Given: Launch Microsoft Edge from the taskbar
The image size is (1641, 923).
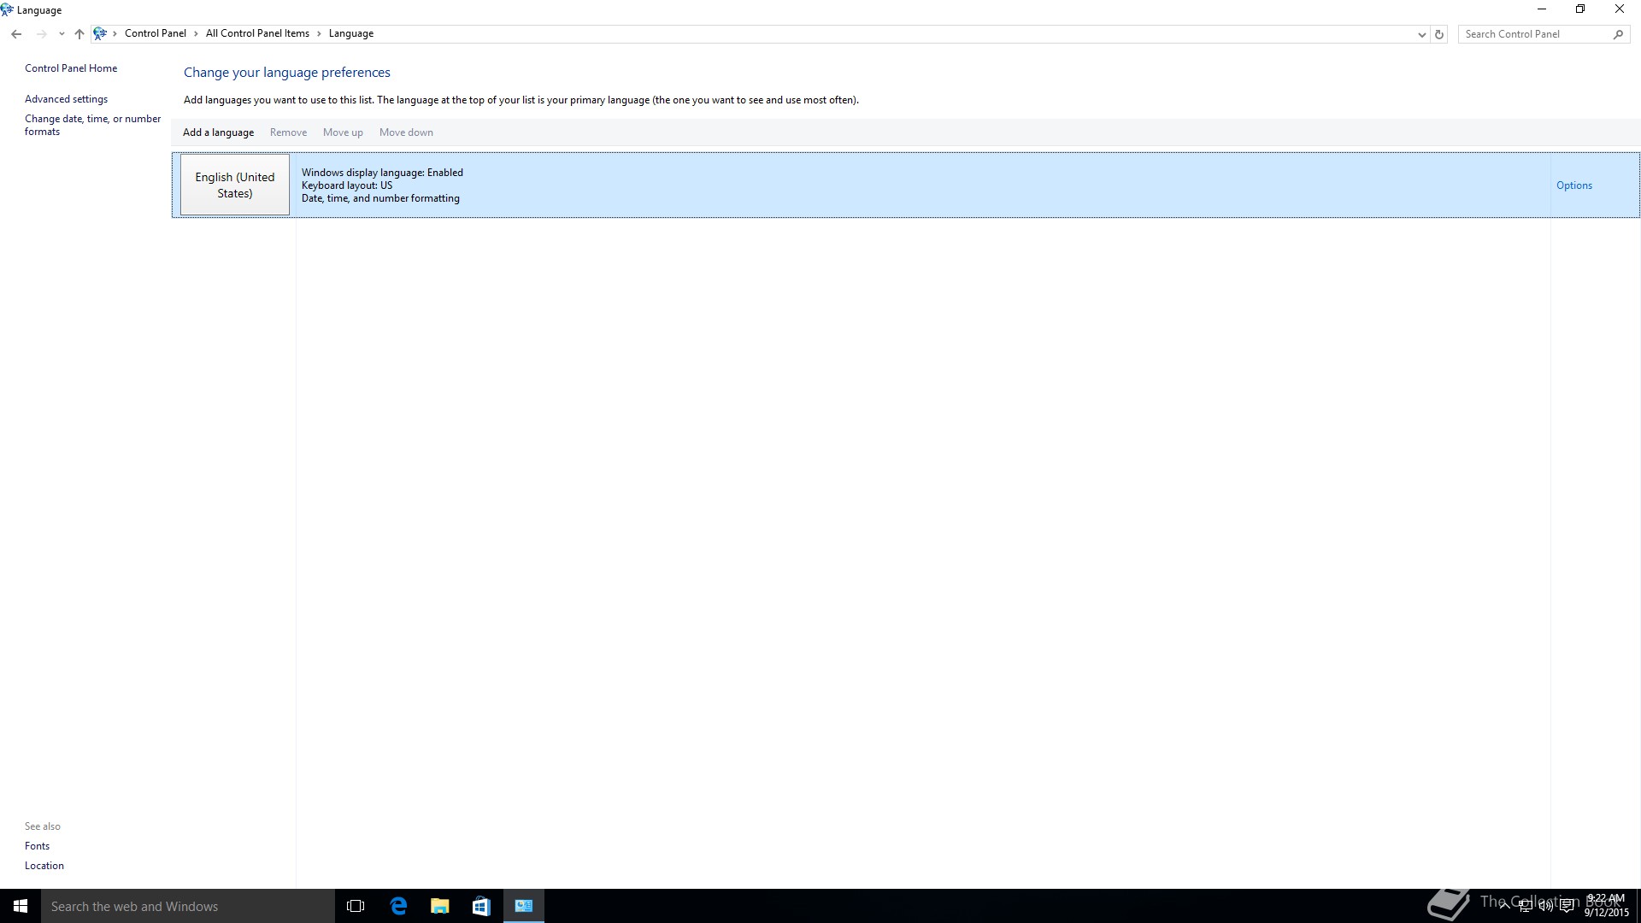Looking at the screenshot, I should click(398, 906).
